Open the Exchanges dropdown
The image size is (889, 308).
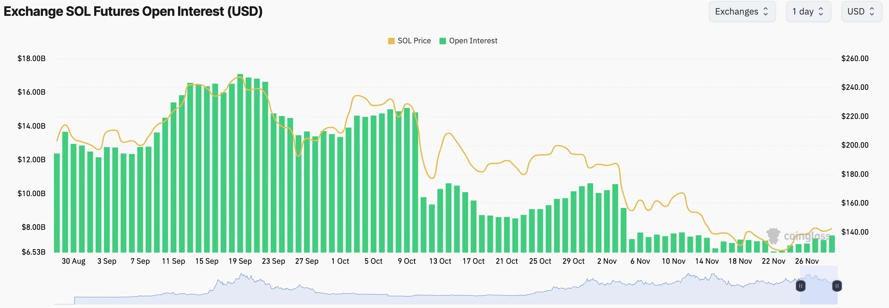[742, 11]
